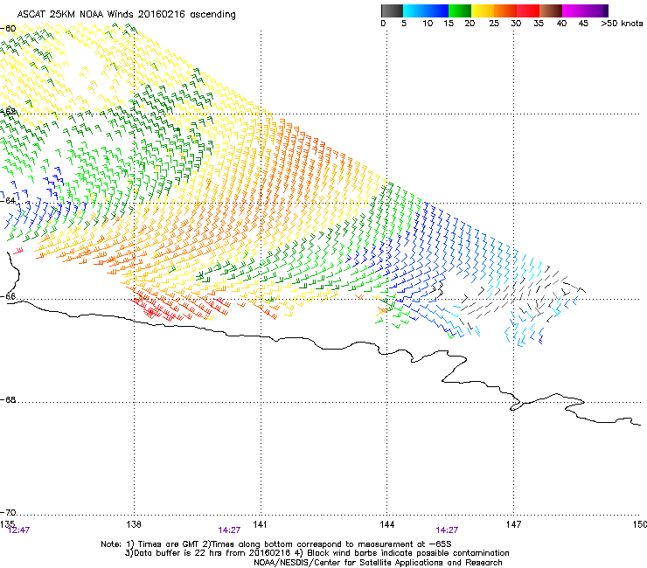Screen dimensions: 647x568
Task: Select the orange 25-30 knots legend swatch
Action: click(505, 10)
